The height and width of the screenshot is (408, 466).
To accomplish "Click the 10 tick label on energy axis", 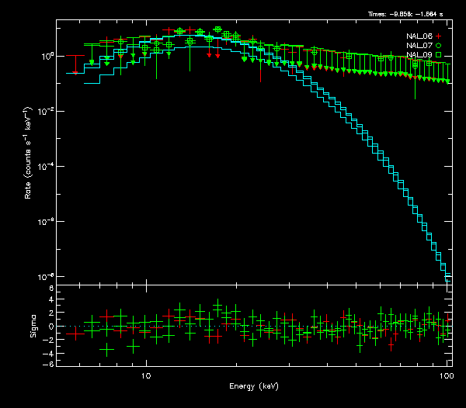I will coord(146,375).
